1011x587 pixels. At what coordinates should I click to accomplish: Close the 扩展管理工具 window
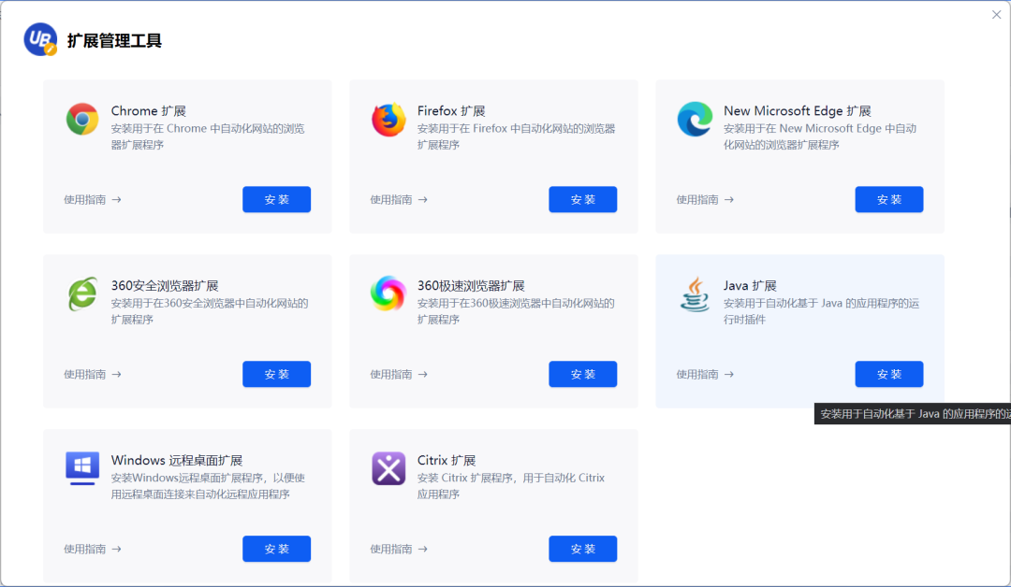tap(996, 14)
